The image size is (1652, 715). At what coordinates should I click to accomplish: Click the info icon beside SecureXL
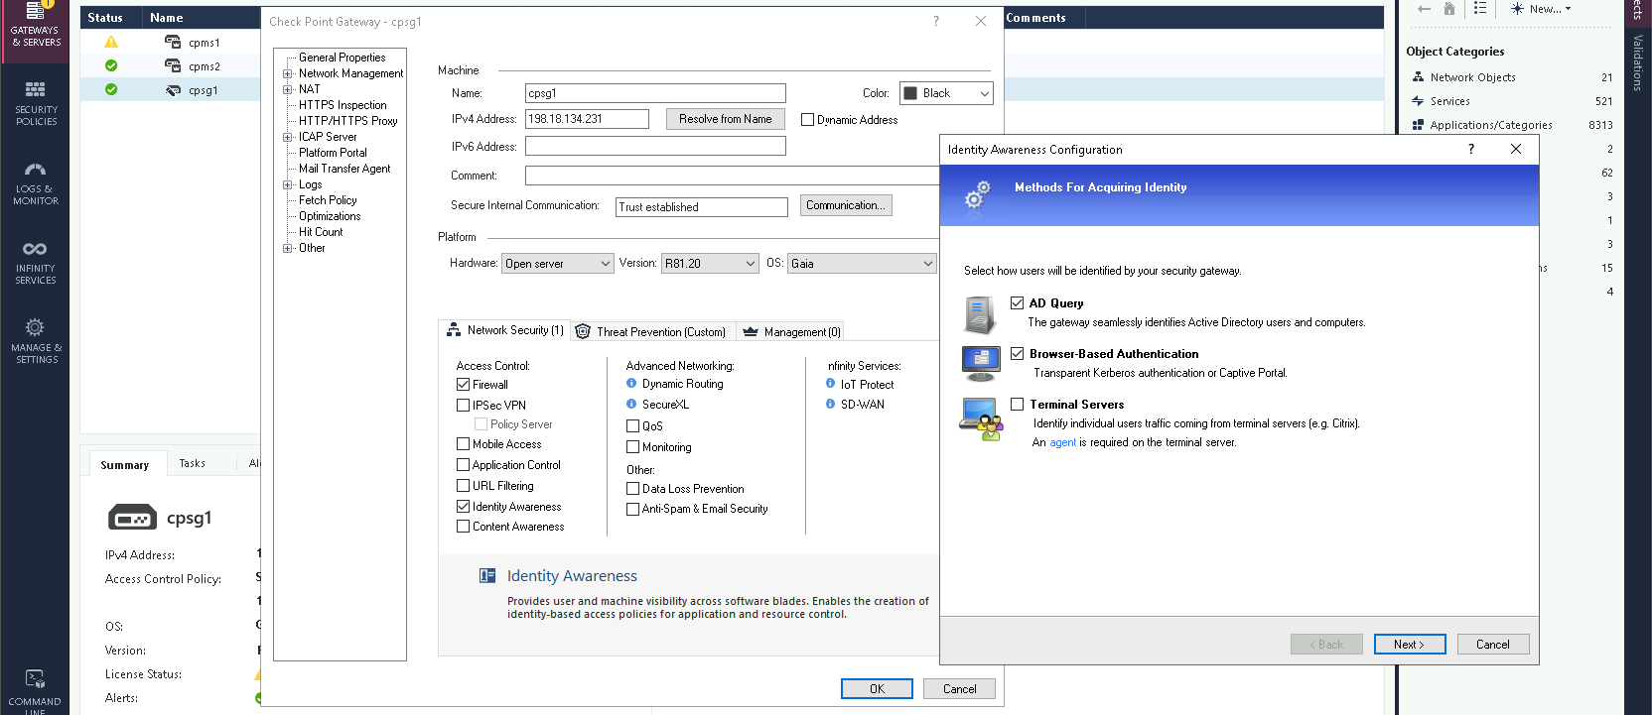(631, 405)
